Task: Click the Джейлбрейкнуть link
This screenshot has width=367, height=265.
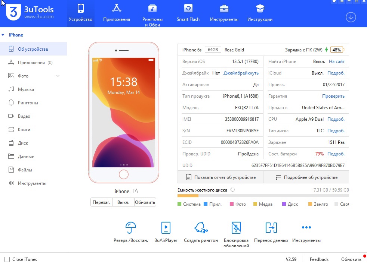Action: click(x=241, y=73)
